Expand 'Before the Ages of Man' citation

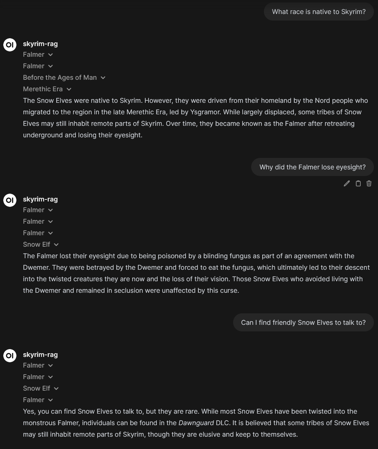tap(64, 78)
